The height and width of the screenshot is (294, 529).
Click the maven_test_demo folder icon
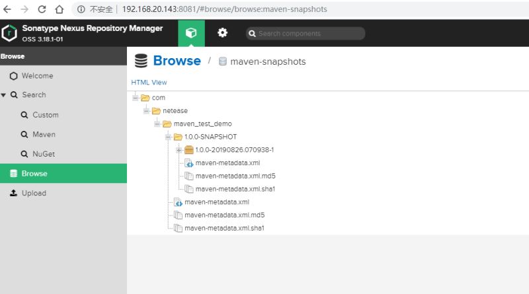point(167,124)
